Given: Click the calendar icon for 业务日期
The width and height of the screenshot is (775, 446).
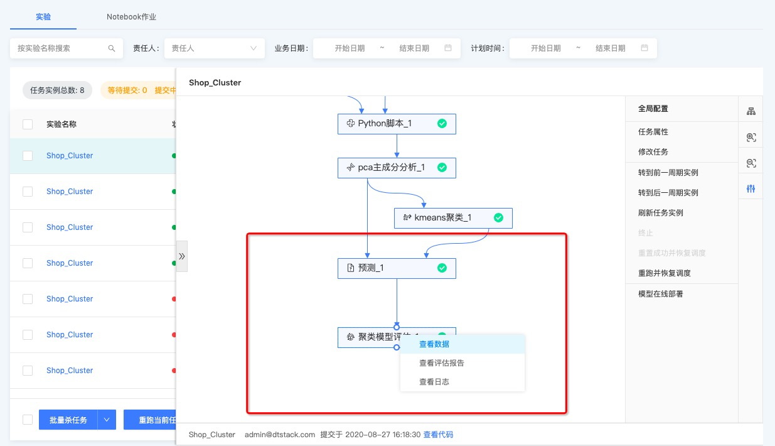Looking at the screenshot, I should (x=448, y=48).
